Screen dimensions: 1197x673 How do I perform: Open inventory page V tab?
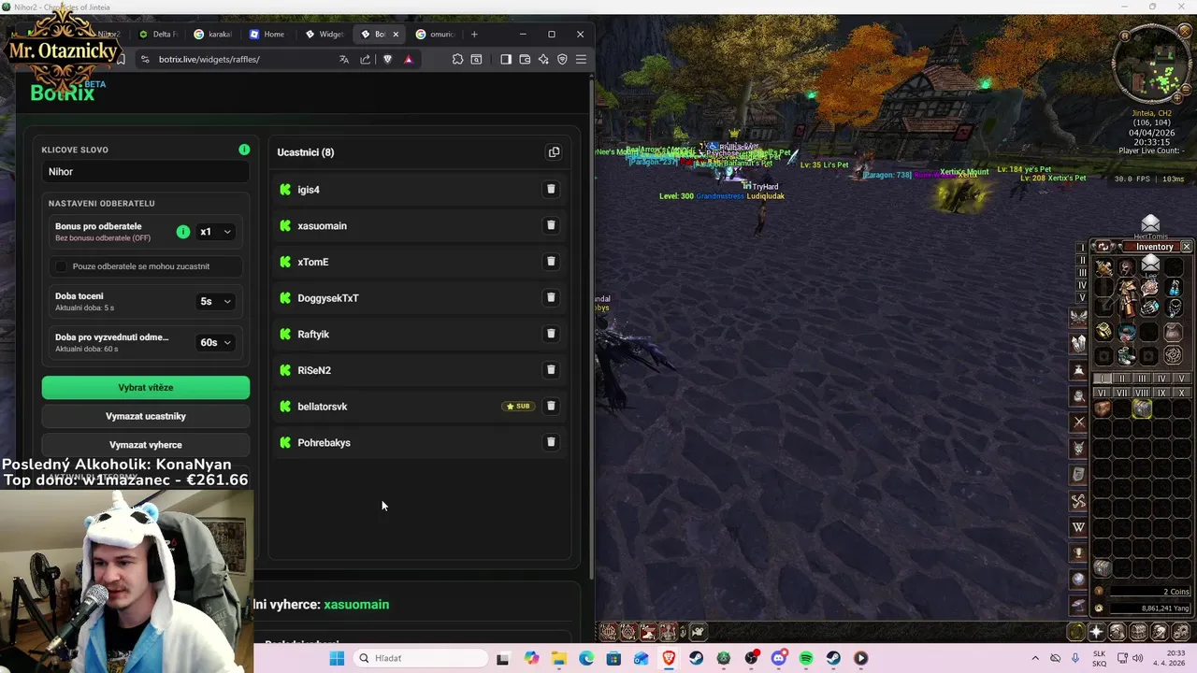pos(1181,379)
